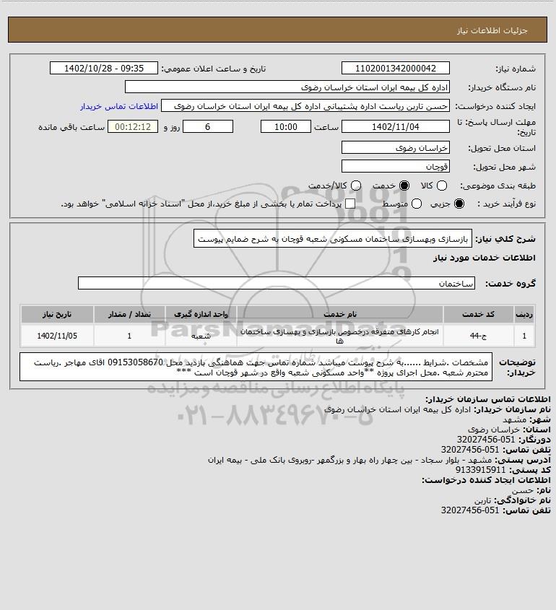Click the remaining time countdown 00:12:12
Viewport: 556px width, 610px height.
point(133,127)
